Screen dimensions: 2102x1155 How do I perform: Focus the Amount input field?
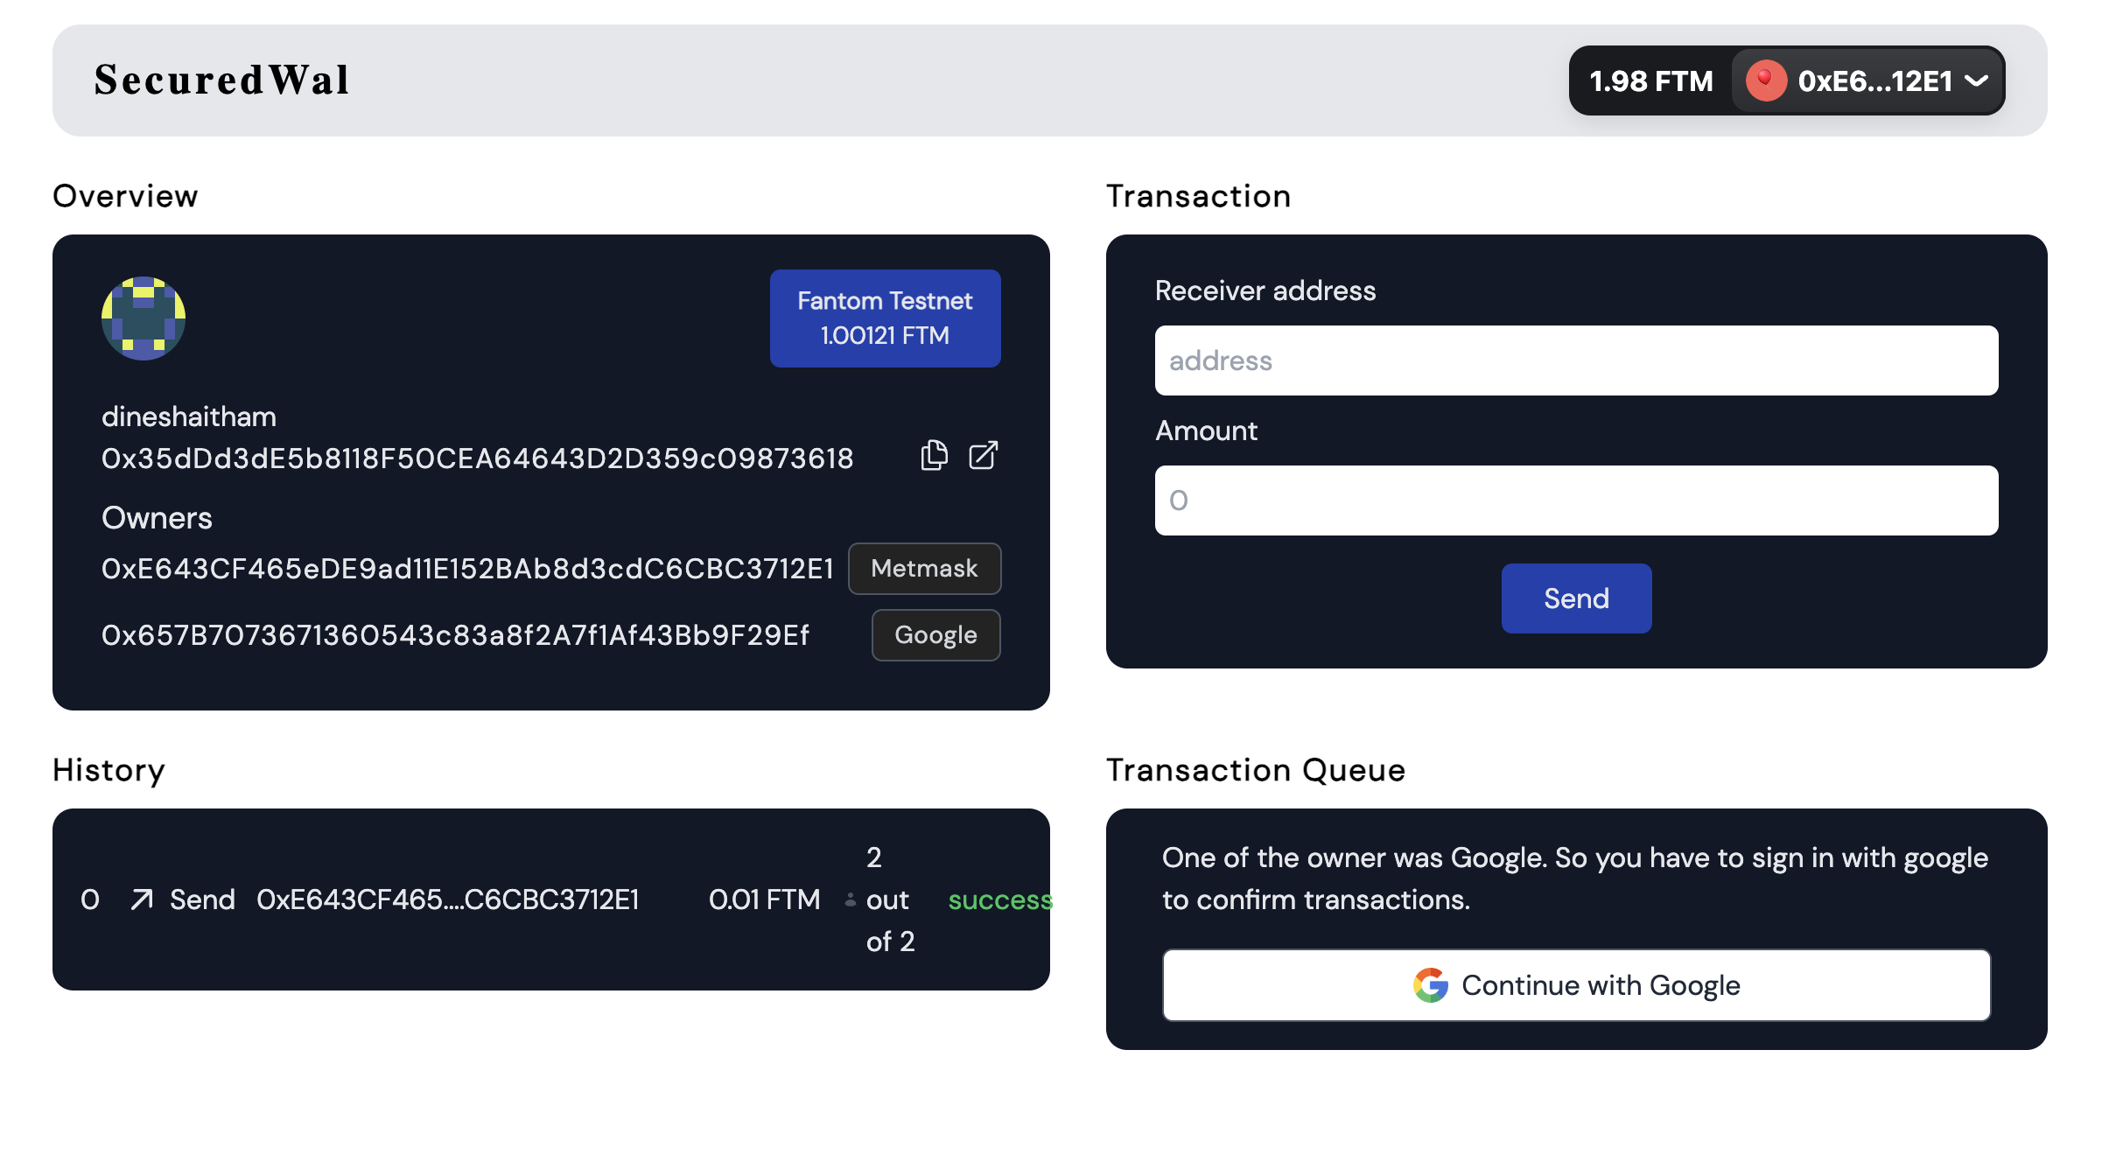[1576, 500]
